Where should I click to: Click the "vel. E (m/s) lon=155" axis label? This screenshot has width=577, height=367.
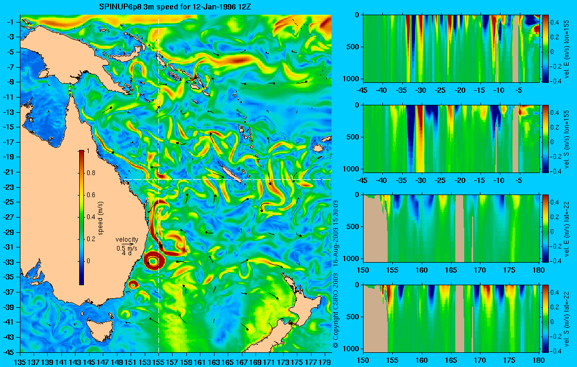[567, 49]
